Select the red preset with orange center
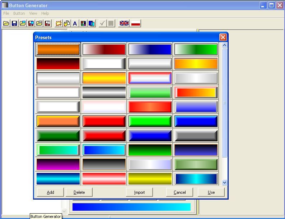 (x=150, y=107)
